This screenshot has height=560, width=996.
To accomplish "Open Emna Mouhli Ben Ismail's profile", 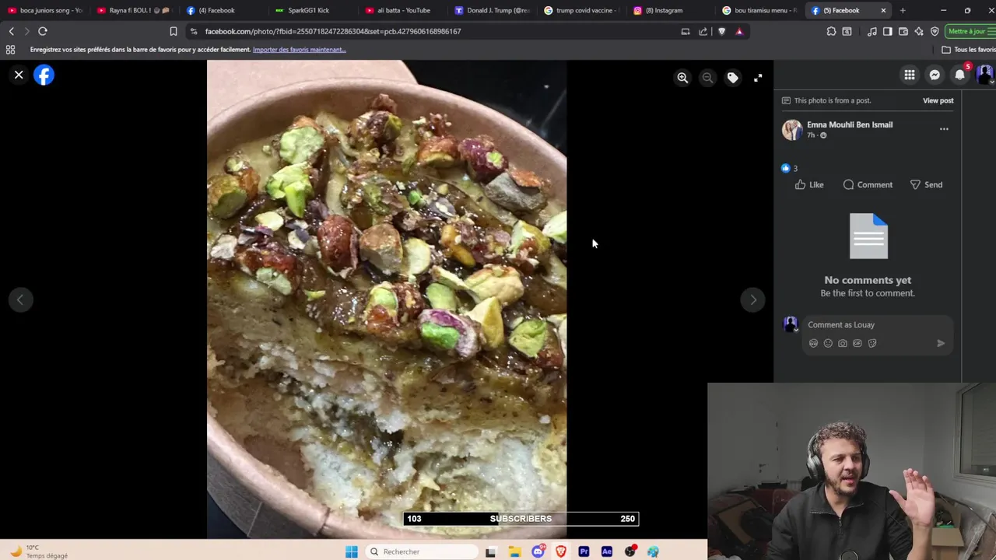I will tap(850, 124).
